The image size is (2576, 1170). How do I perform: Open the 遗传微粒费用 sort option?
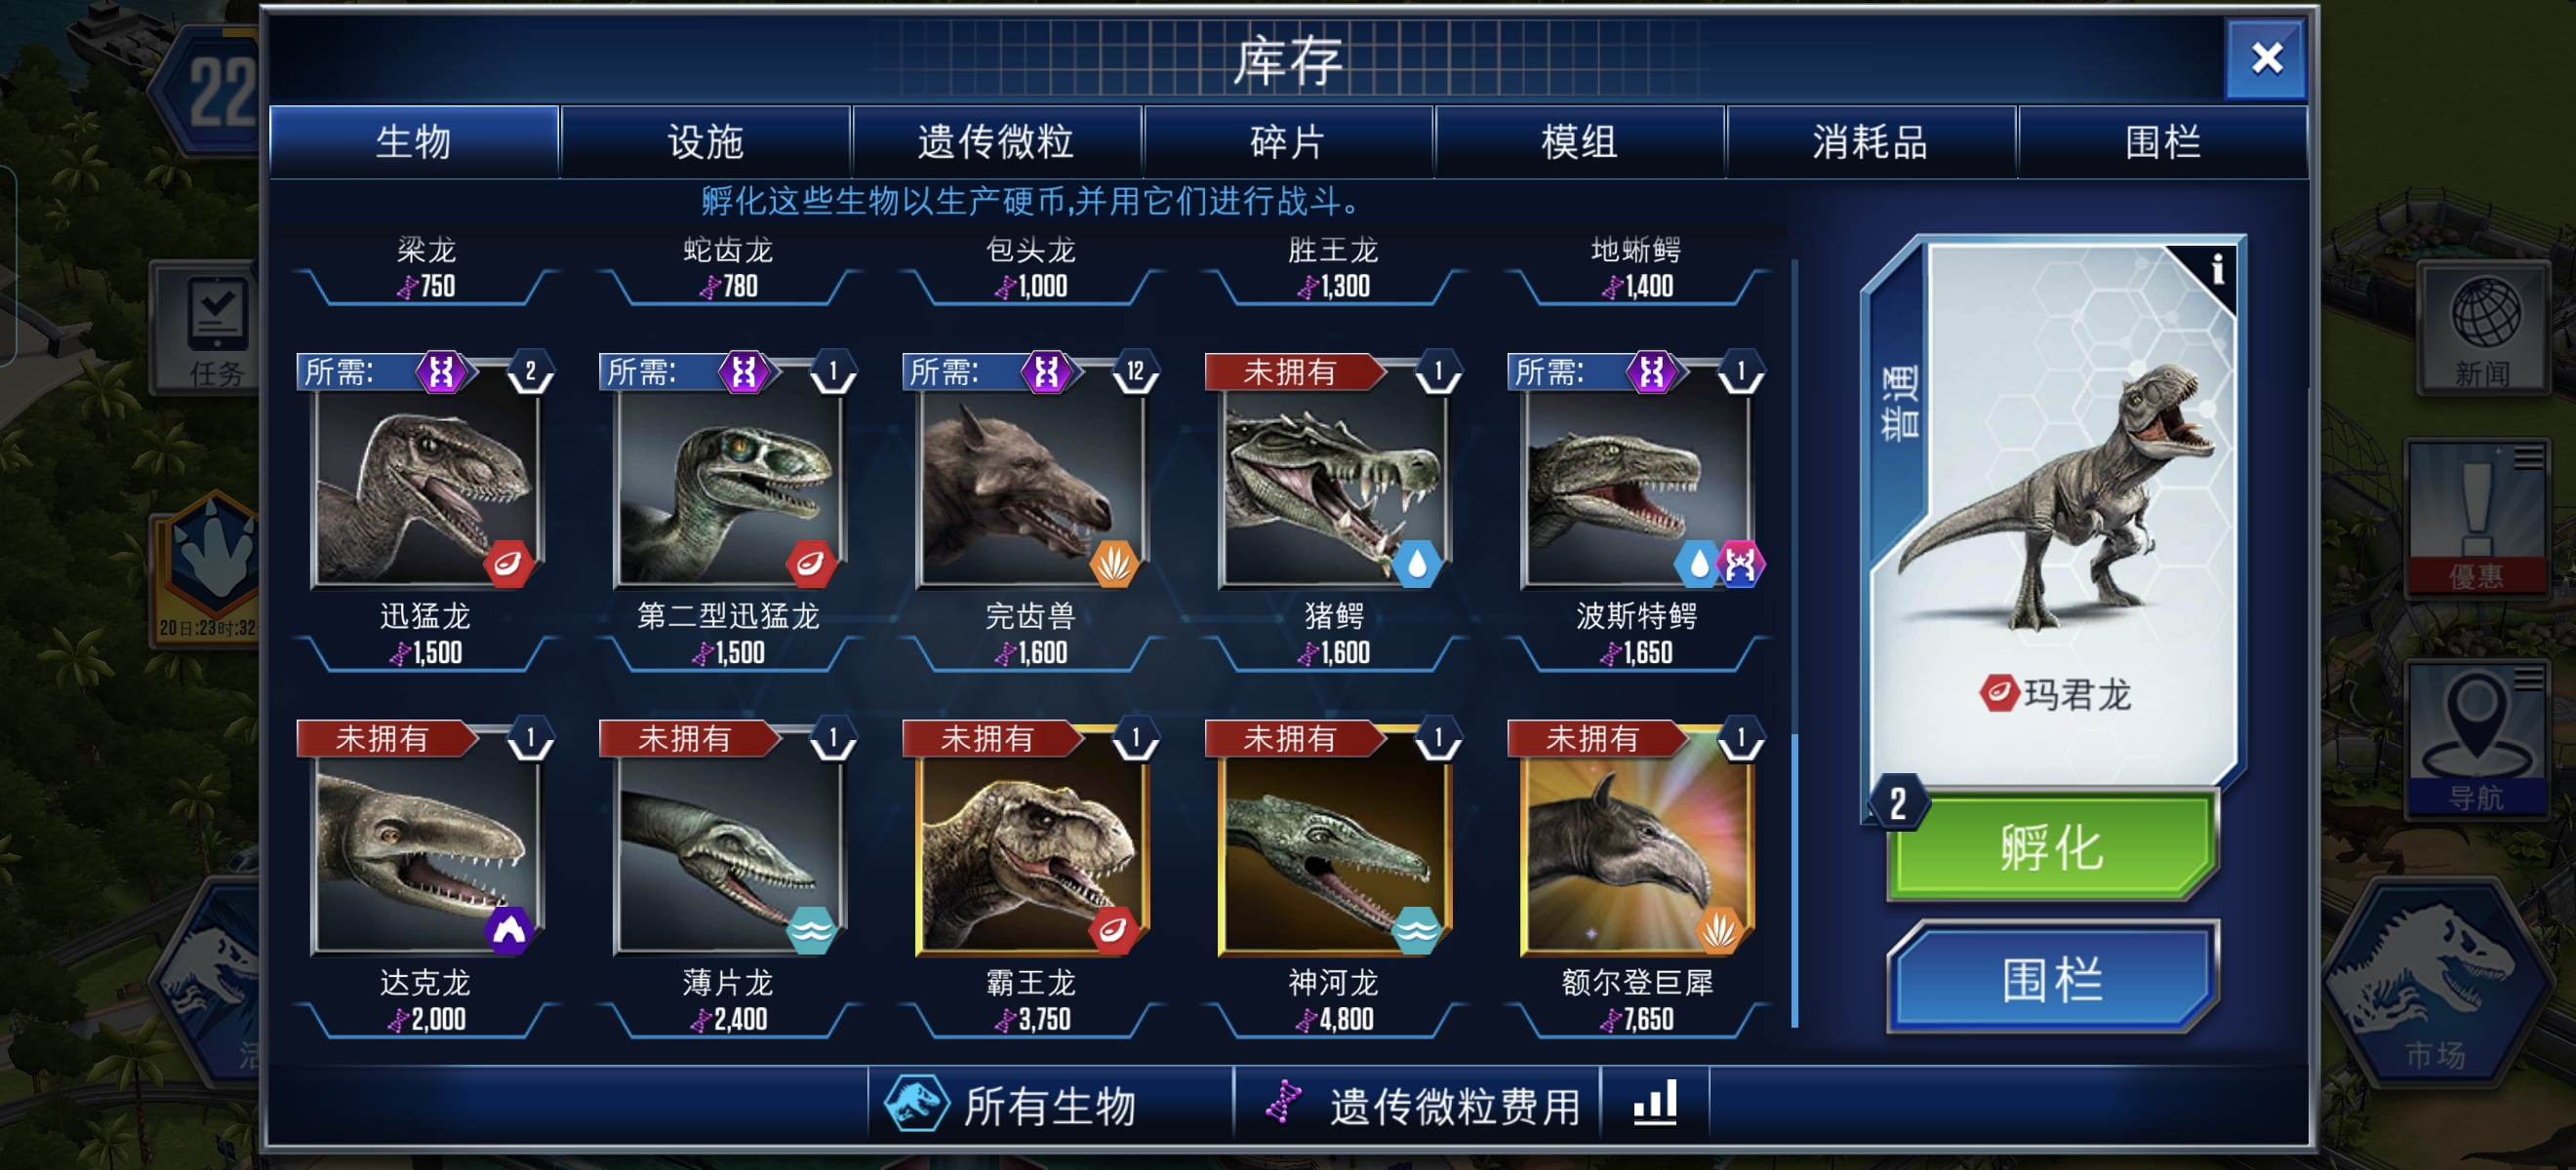tap(1418, 1104)
